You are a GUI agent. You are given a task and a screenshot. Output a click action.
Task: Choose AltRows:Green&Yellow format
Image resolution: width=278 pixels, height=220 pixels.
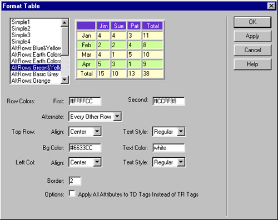pyautogui.click(x=36, y=67)
